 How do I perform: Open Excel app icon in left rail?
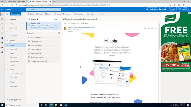coord(2,43)
